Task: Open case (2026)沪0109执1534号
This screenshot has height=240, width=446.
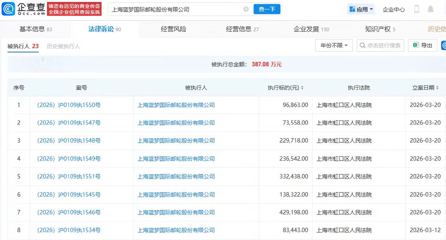Action: [69, 230]
